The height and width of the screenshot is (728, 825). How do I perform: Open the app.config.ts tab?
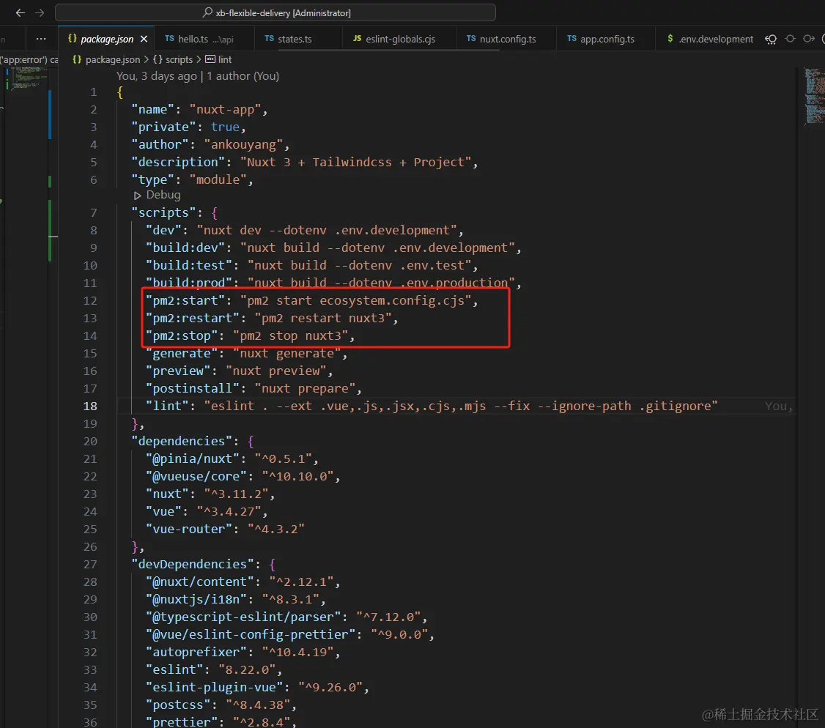pyautogui.click(x=607, y=39)
